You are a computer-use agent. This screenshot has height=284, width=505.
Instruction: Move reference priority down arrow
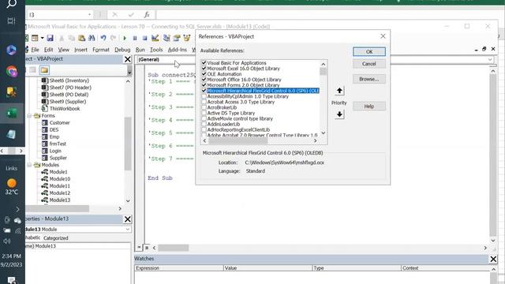point(339,114)
